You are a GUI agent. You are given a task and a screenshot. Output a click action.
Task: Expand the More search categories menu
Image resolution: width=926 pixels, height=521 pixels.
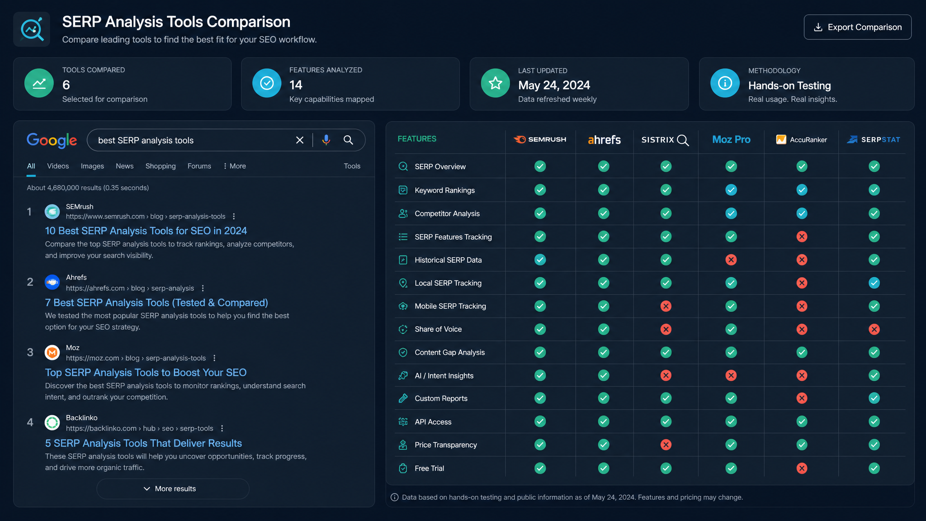235,166
